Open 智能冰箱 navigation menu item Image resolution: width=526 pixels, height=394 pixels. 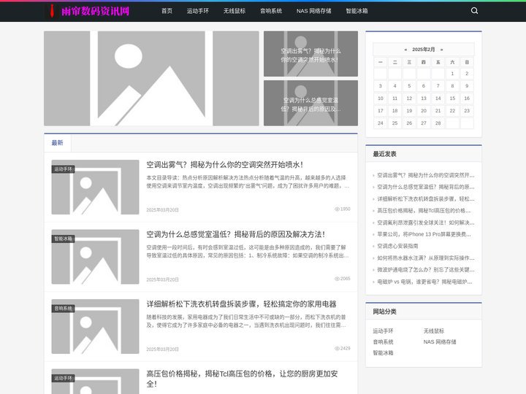[357, 11]
